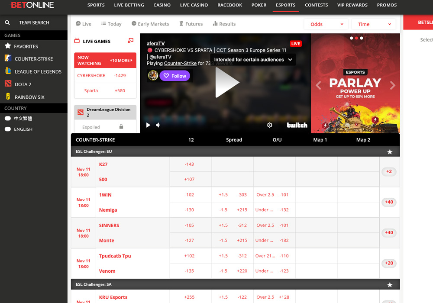Favorite the ESL Challenger: EU section star

[x=390, y=152]
